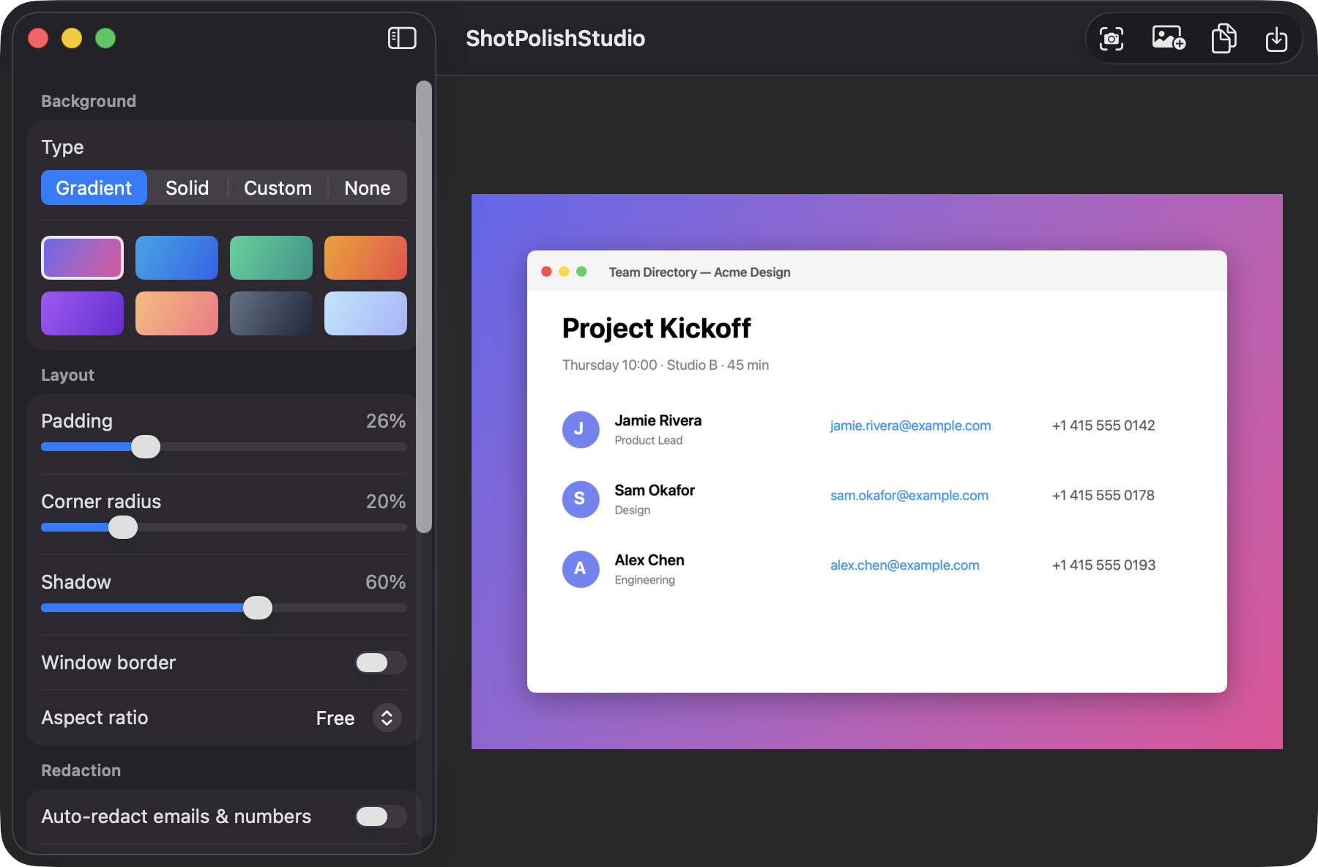1318x867 pixels.
Task: Click phone number +1 415 555 0193
Action: point(1103,565)
